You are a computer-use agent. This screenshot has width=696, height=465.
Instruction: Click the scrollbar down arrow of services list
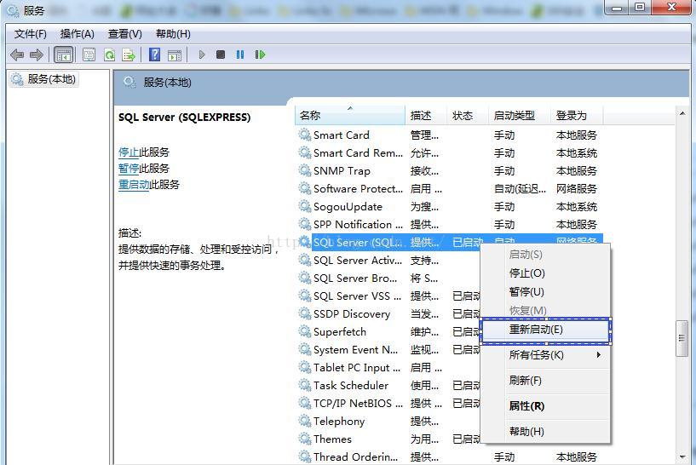[682, 457]
